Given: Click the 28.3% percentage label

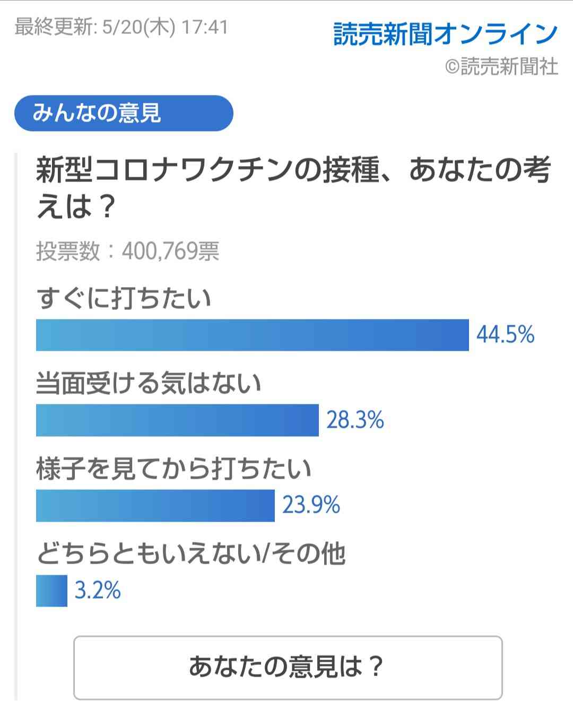Looking at the screenshot, I should coord(355,420).
